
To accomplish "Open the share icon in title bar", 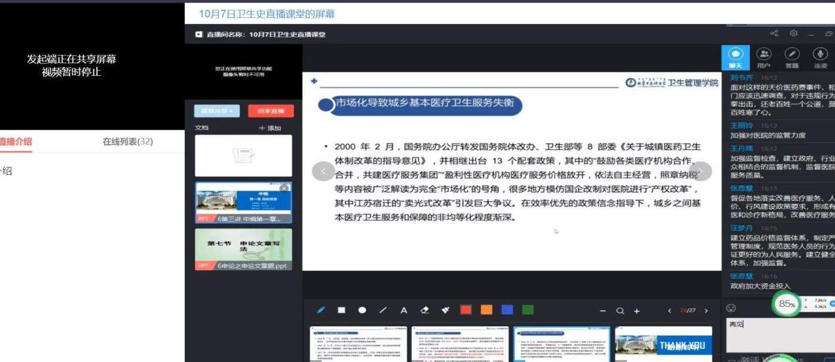I will click(774, 34).
